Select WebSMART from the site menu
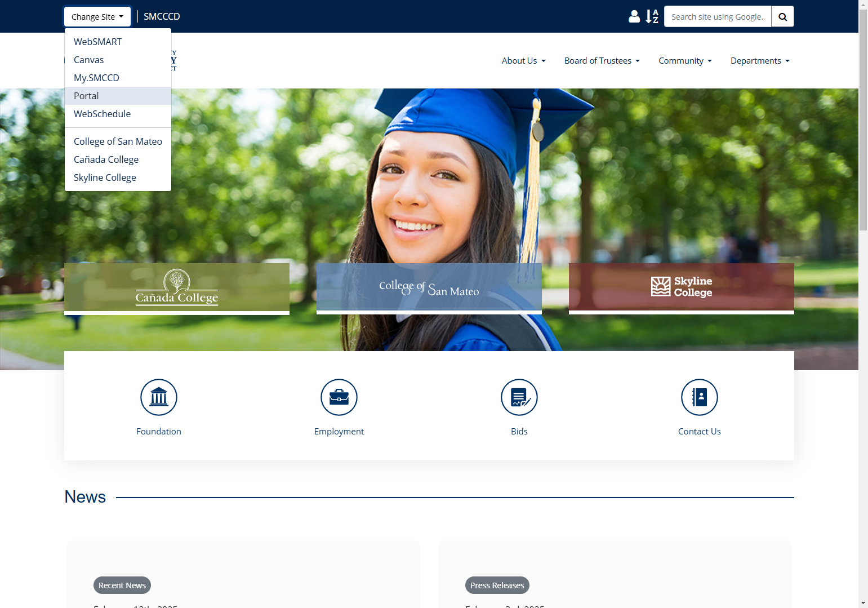This screenshot has width=868, height=608. coord(118,42)
